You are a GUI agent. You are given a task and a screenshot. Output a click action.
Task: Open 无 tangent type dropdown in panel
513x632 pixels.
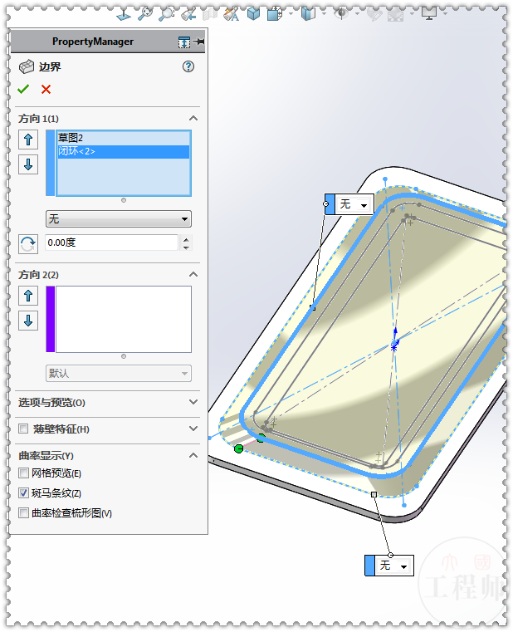pyautogui.click(x=119, y=219)
